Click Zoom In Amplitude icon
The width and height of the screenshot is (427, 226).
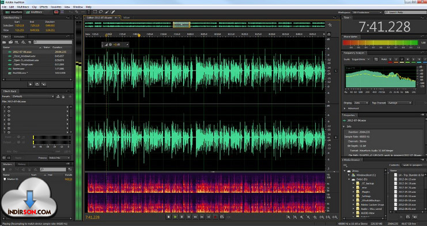[288, 217]
